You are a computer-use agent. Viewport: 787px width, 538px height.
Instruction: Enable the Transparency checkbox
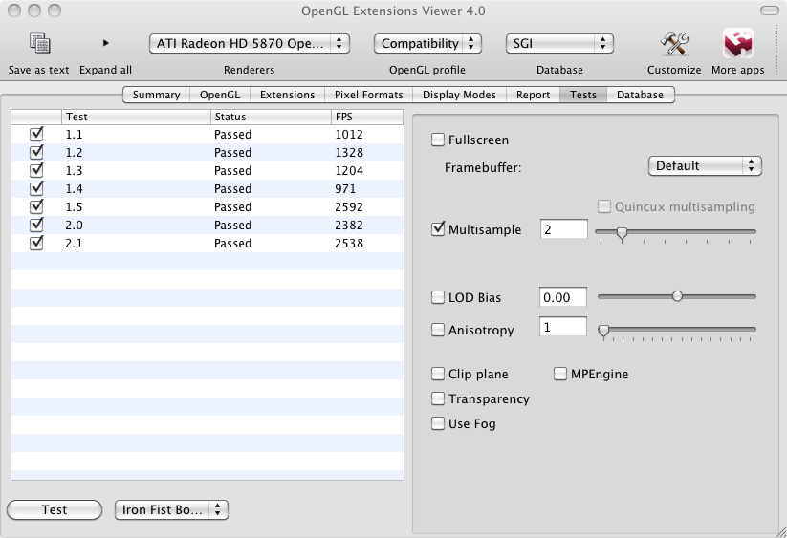438,398
